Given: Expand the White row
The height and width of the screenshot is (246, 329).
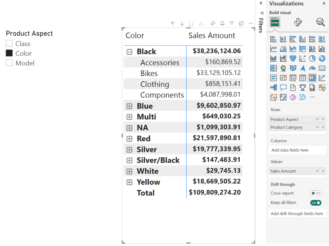Looking at the screenshot, I should point(129,171).
